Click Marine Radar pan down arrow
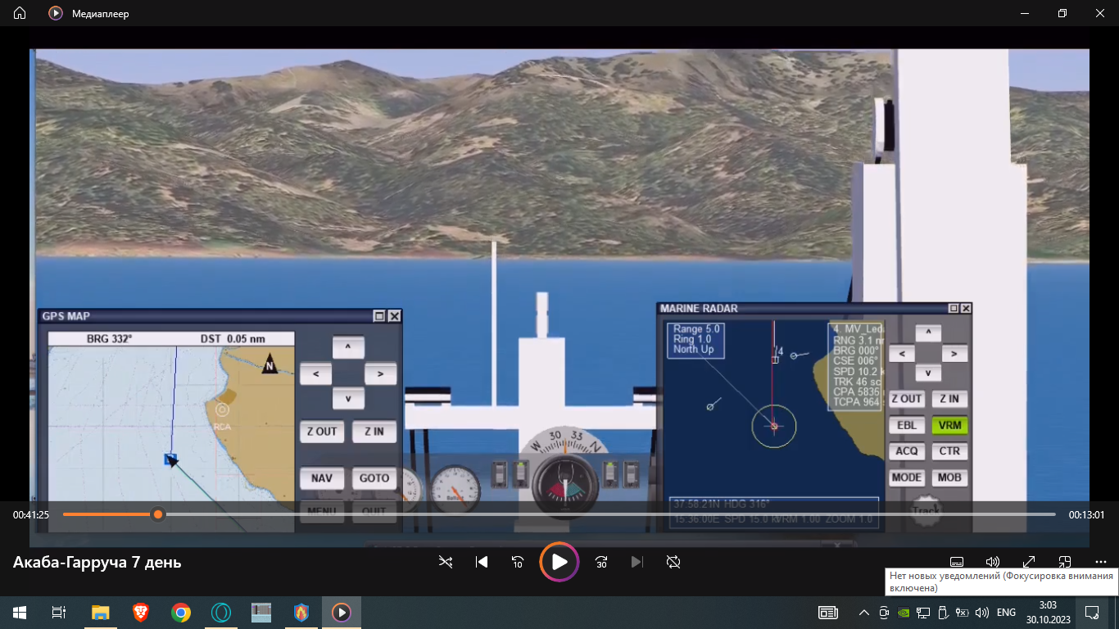1119x629 pixels. (x=928, y=373)
